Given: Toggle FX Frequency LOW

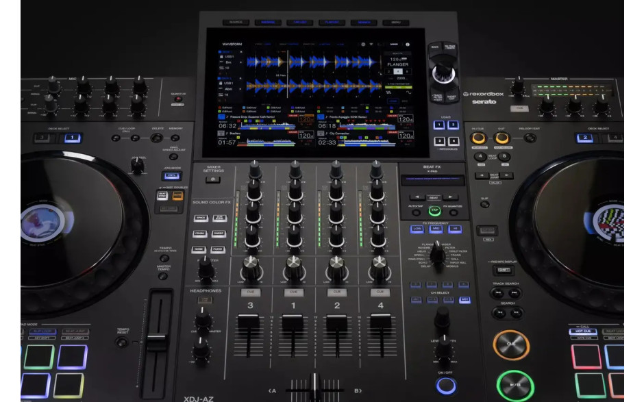Looking at the screenshot, I should pyautogui.click(x=417, y=229).
